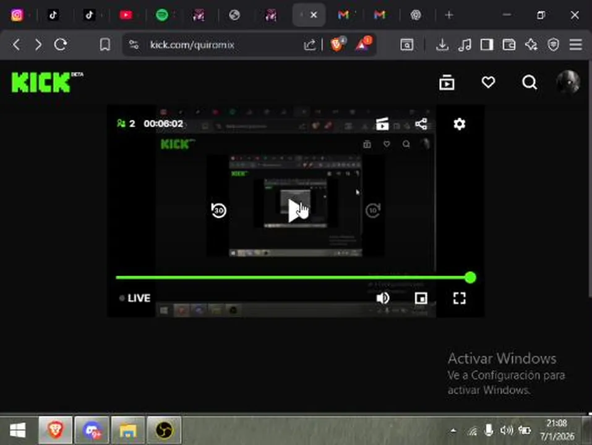Open the media playlist icon

(465, 45)
